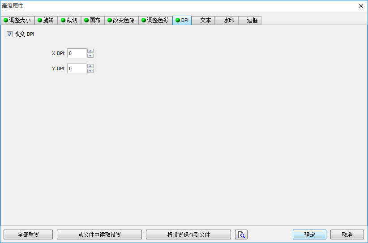Screen dimensions: 368x243
Task: Open the 文本 tab
Action: pos(203,21)
